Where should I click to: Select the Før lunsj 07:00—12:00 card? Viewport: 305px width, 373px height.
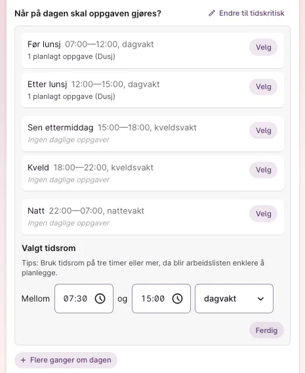[153, 50]
